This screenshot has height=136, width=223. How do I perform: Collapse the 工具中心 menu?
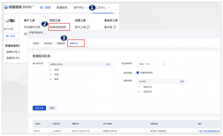103,8
